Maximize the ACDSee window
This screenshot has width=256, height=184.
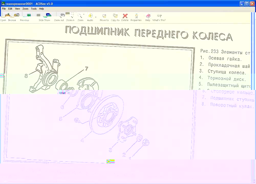247,4
